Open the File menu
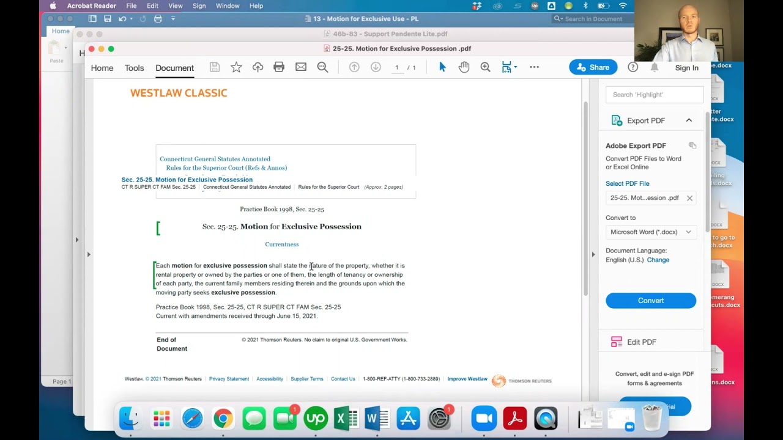 pyautogui.click(x=132, y=6)
